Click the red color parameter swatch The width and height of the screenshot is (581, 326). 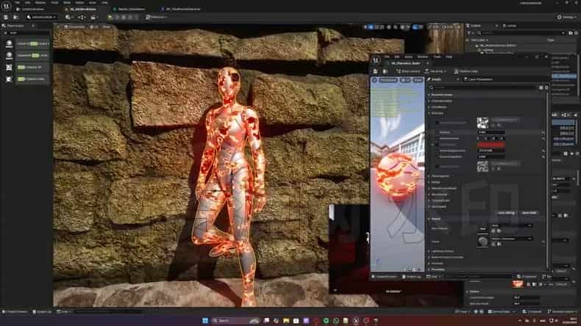pos(491,145)
